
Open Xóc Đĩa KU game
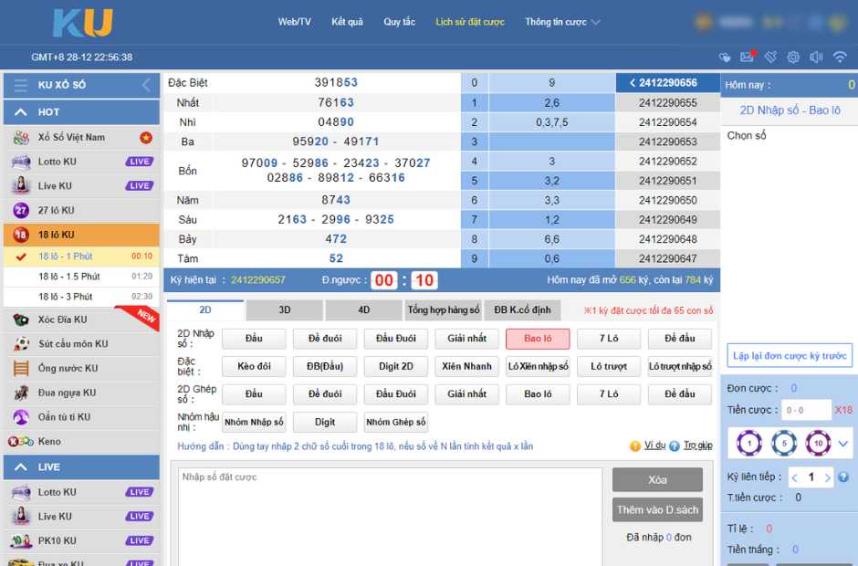(62, 320)
